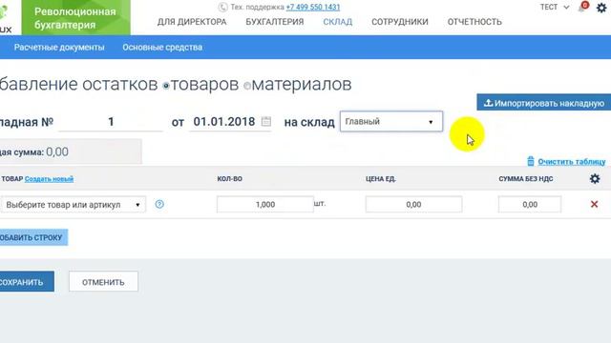Expand the Главный warehouse dropdown
The image size is (611, 343).
pyautogui.click(x=391, y=121)
